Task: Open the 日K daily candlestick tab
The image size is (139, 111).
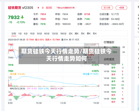Action: [x=71, y=33]
